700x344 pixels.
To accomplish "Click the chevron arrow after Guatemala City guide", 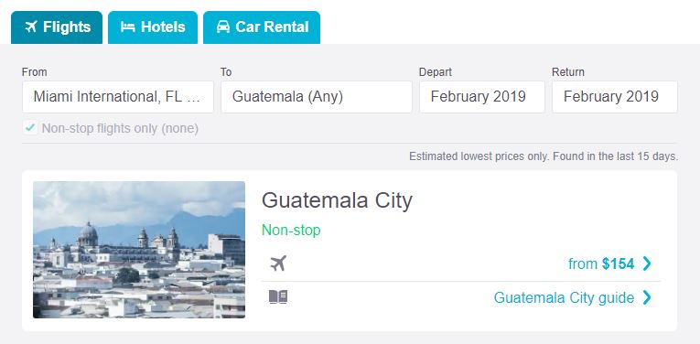I will [x=646, y=297].
